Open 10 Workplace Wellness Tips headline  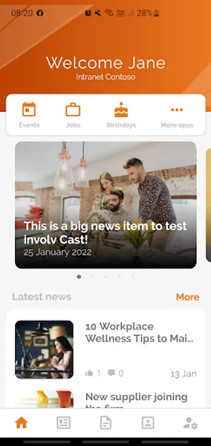coord(139,333)
